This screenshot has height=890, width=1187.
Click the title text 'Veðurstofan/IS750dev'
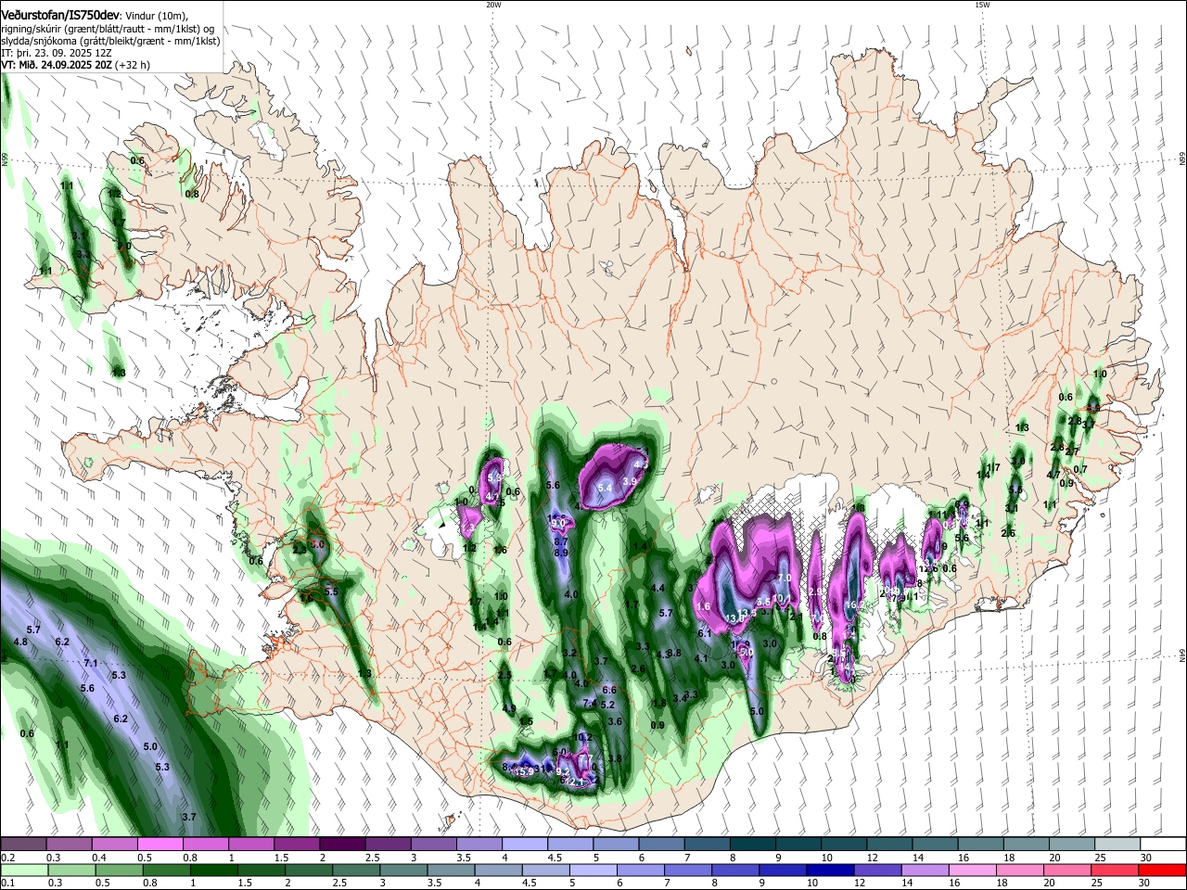pyautogui.click(x=60, y=15)
